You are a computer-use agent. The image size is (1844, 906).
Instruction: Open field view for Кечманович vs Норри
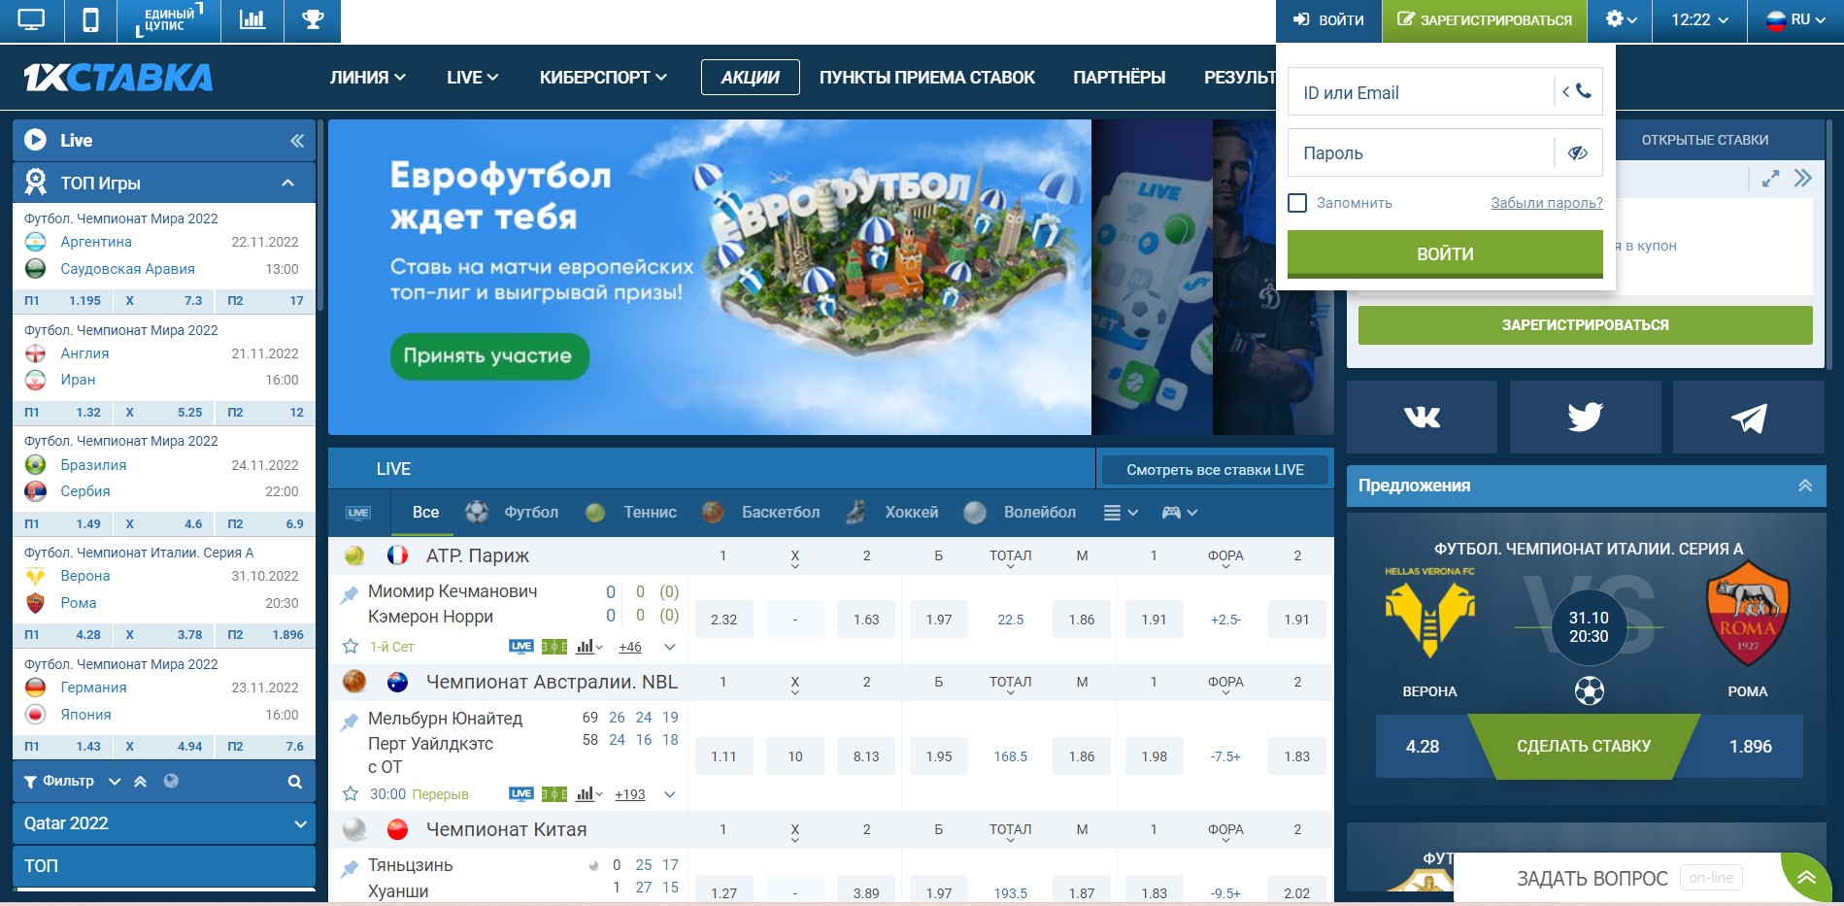pos(554,647)
